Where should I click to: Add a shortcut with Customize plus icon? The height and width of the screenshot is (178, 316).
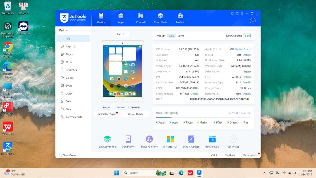(x=233, y=139)
